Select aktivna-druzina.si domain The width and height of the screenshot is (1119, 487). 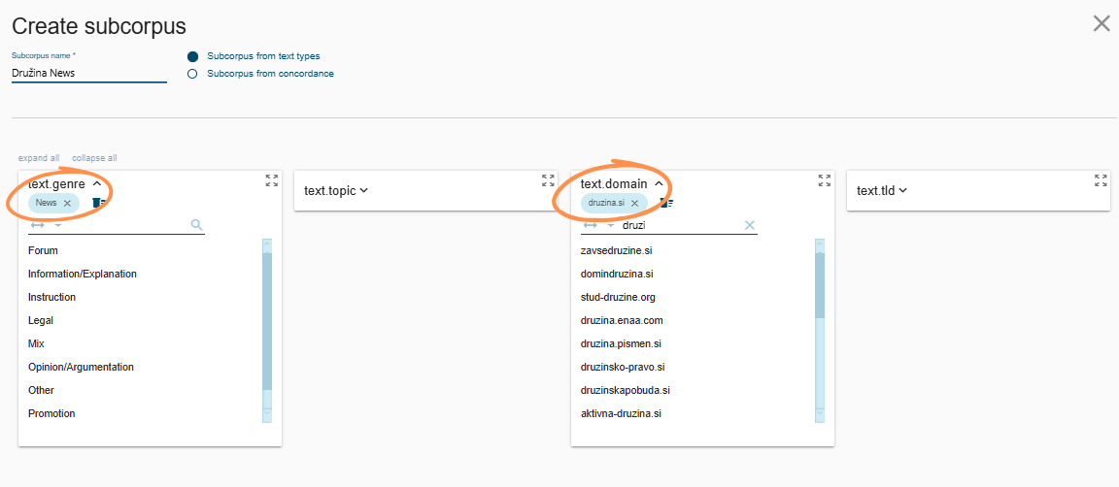[x=621, y=413]
